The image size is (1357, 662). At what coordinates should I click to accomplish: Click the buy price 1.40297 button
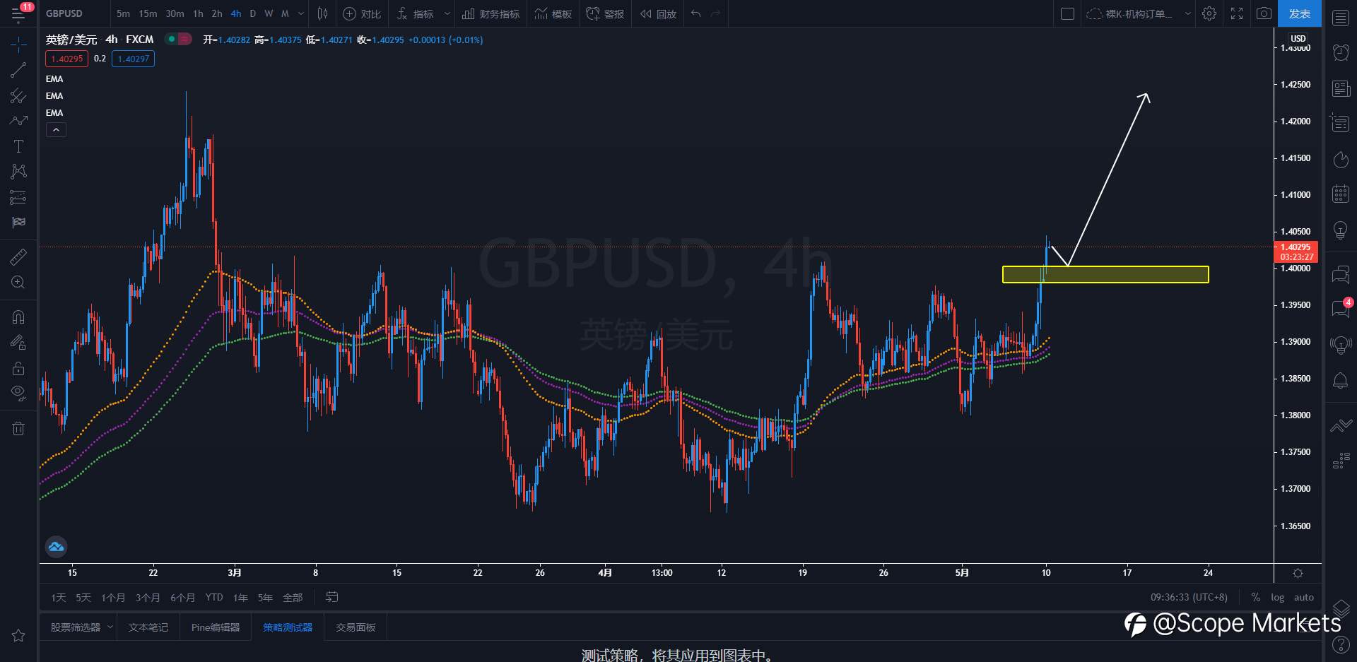point(133,59)
